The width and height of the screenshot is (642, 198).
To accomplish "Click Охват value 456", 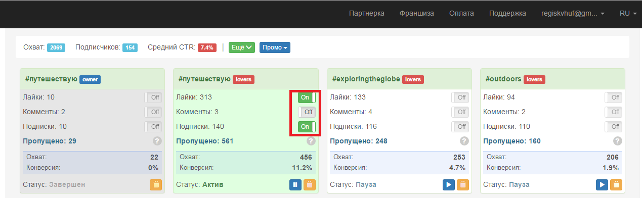I will coord(306,157).
